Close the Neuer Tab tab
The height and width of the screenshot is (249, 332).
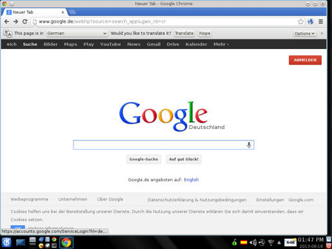tap(63, 12)
